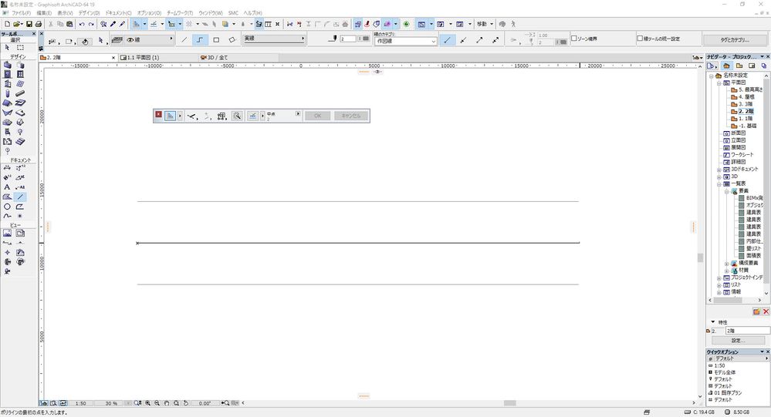
Task: Click the Paste clipboard icon
Action: (69, 24)
